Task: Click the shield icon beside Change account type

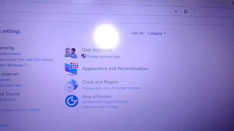Action: [84, 56]
